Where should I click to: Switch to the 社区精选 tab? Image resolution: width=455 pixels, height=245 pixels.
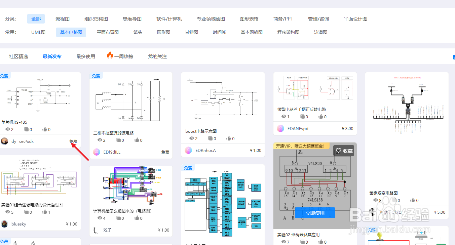click(x=18, y=56)
